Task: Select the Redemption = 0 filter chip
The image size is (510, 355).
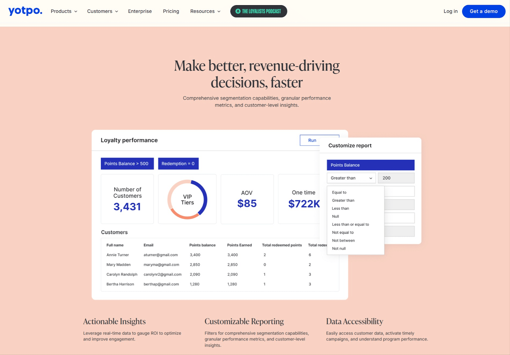Action: click(178, 164)
